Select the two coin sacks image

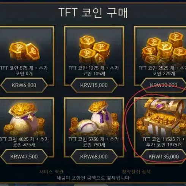tap(94, 118)
